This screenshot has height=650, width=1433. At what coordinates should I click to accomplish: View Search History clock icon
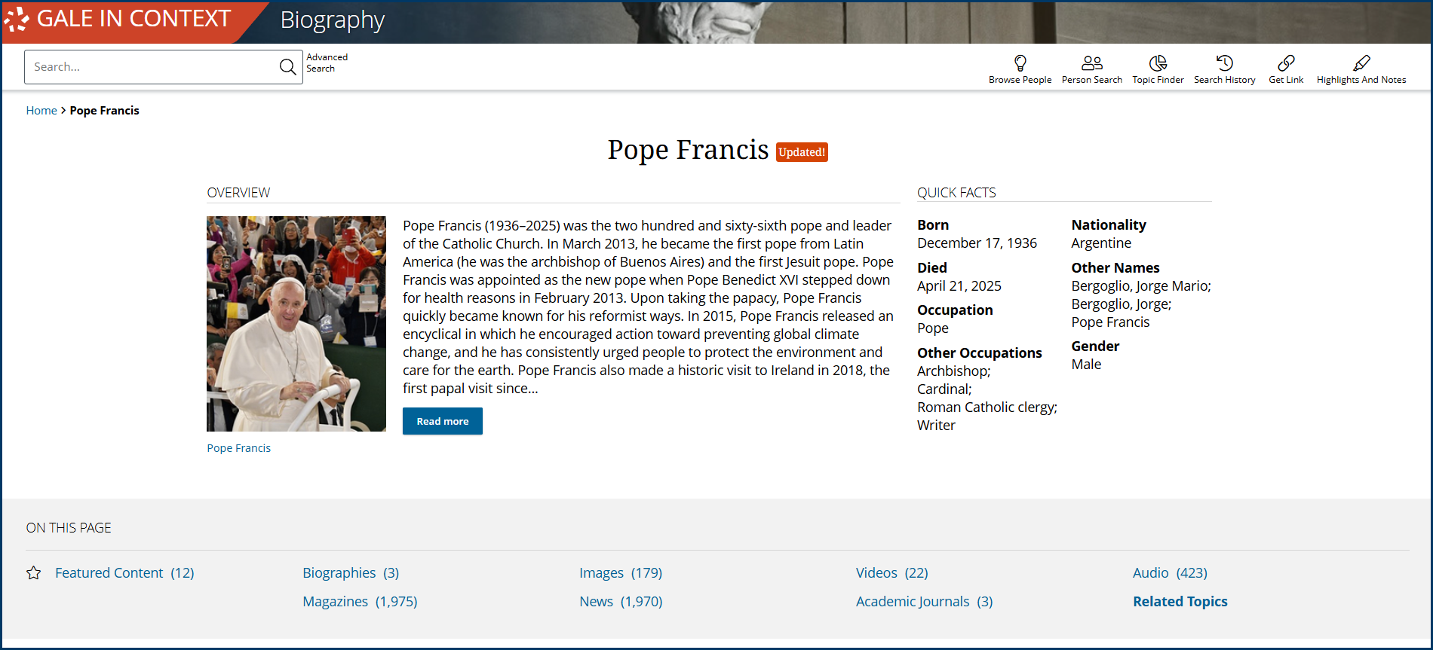coord(1224,63)
